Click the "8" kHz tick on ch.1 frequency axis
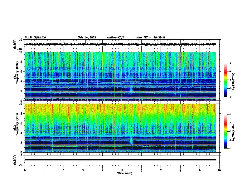The width and height of the screenshot is (247, 191). point(22,62)
